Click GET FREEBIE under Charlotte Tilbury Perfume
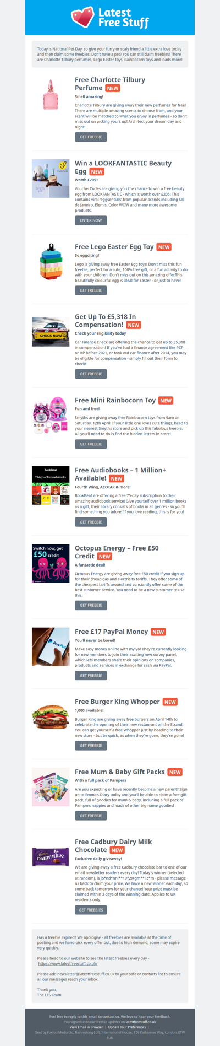220x1046 pixels. point(91,137)
